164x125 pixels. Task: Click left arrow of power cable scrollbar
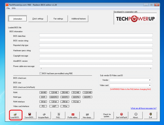coord(41,68)
